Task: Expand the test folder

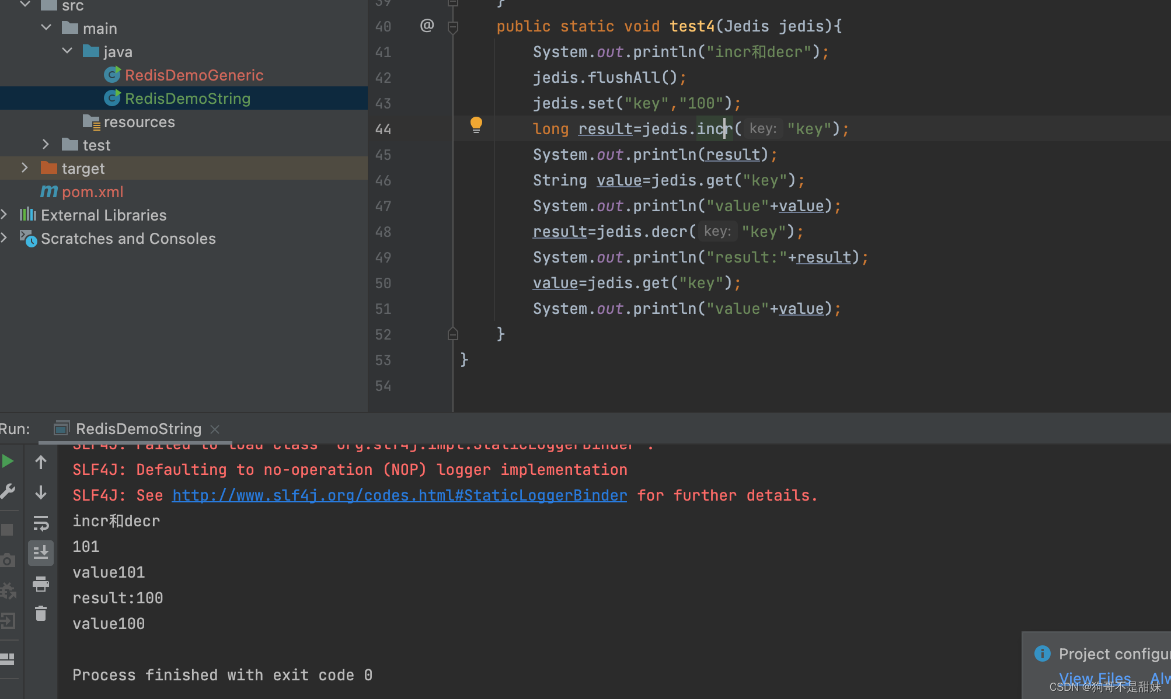Action: (46, 144)
